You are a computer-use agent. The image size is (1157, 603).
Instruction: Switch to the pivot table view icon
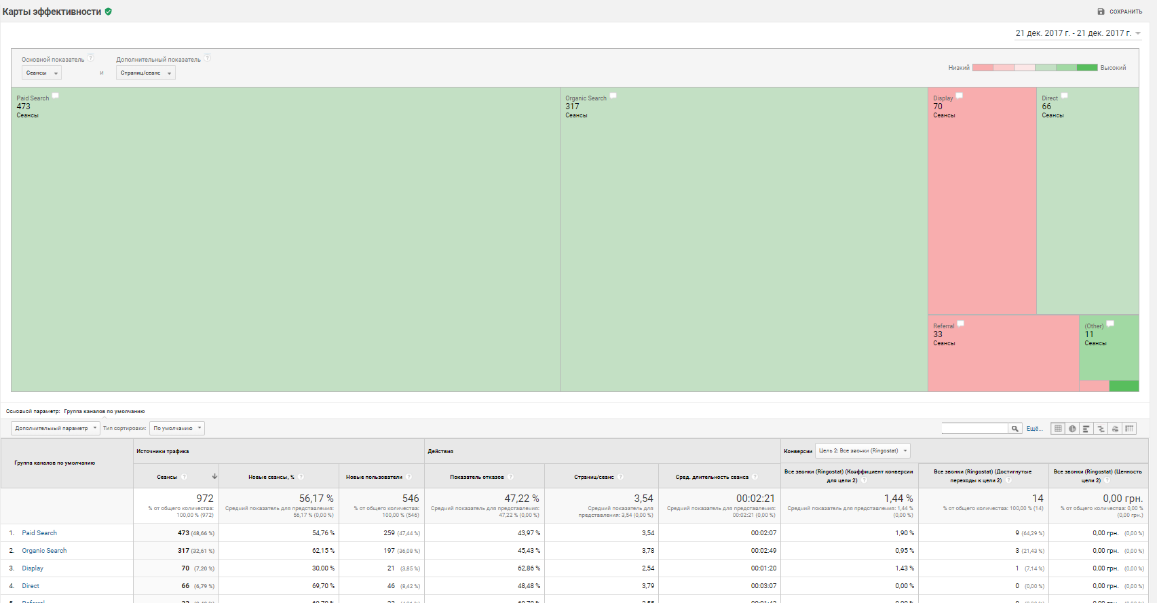(x=1129, y=429)
